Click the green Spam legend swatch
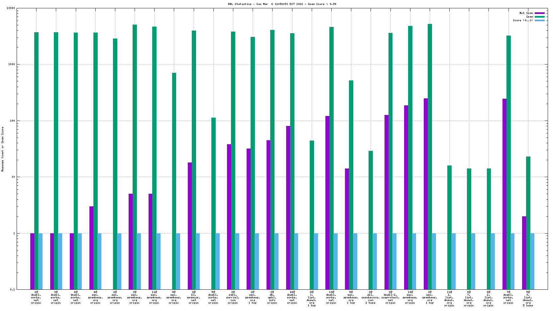Image resolution: width=553 pixels, height=311 pixels. point(540,17)
